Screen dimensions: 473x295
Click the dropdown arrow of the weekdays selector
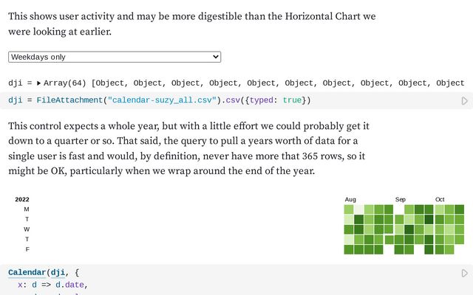tap(215, 57)
